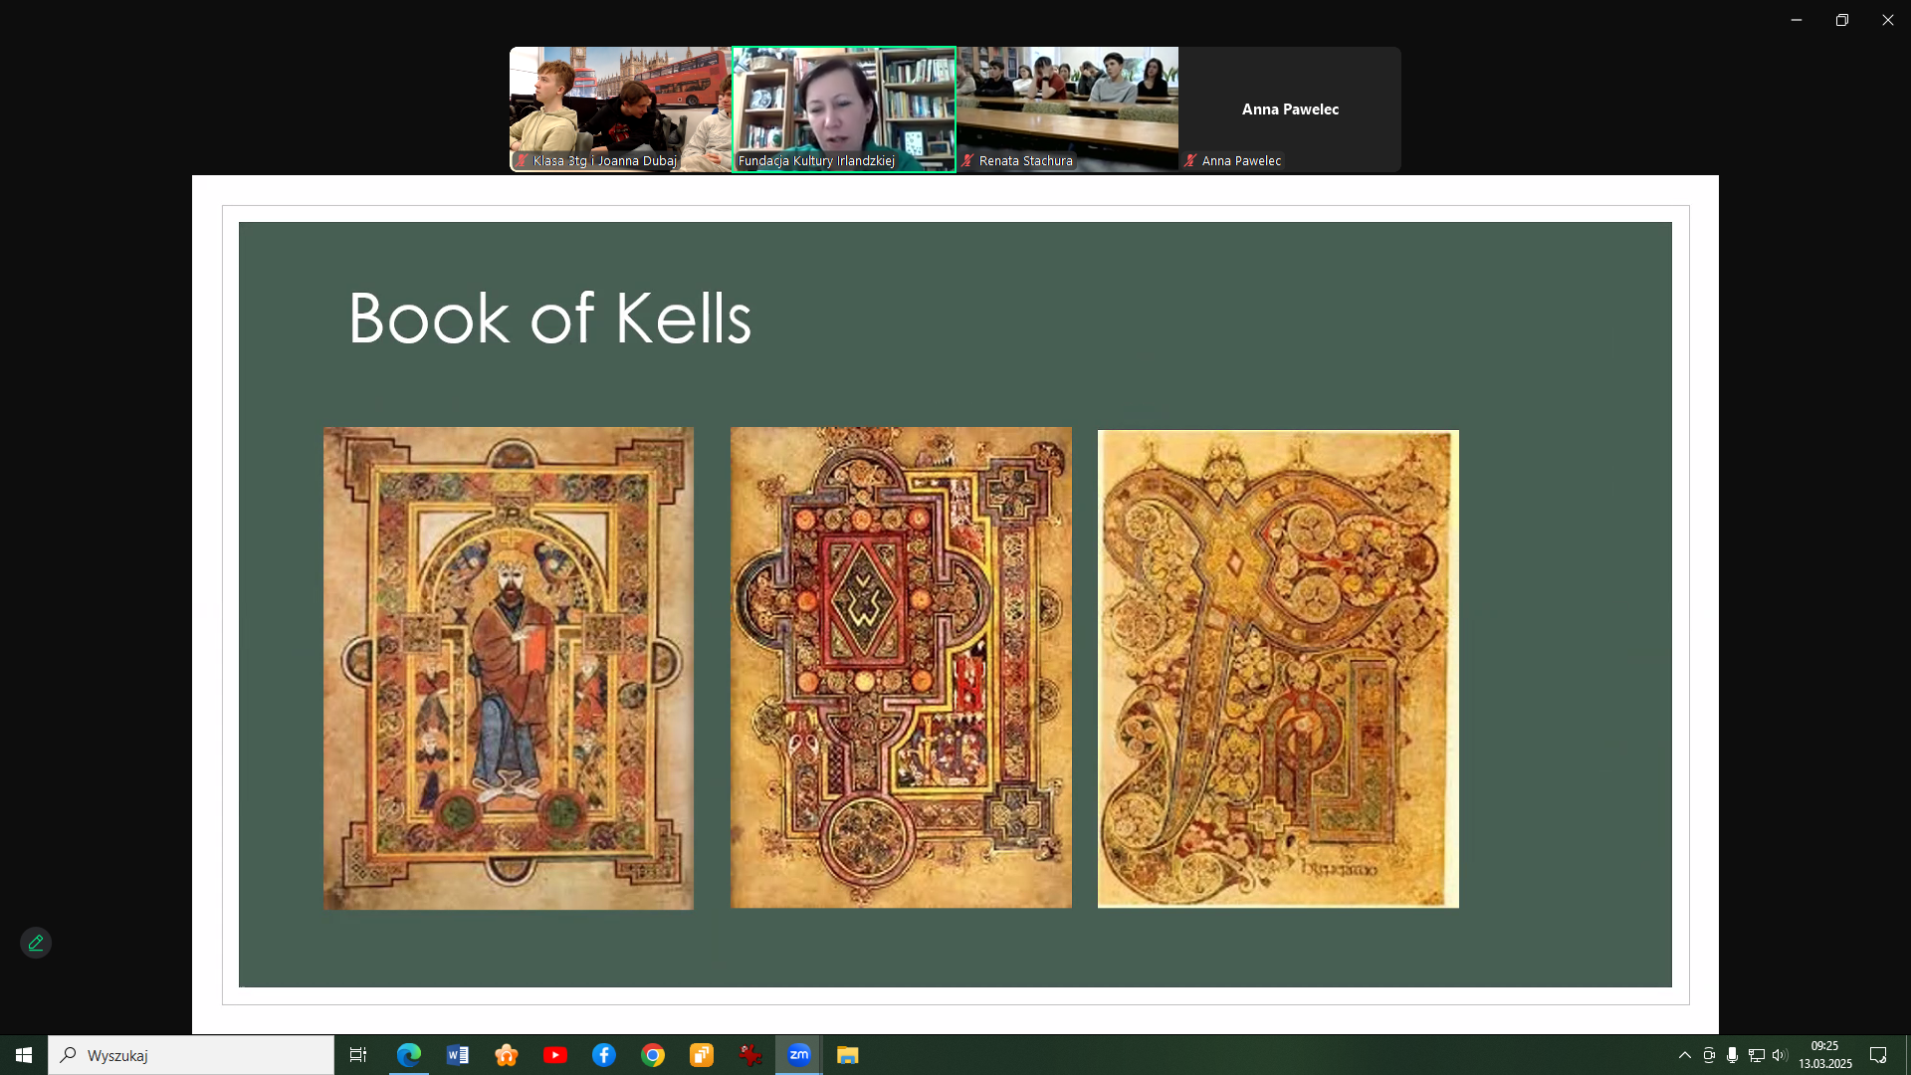Open YouTube taskbar shortcut

click(555, 1055)
